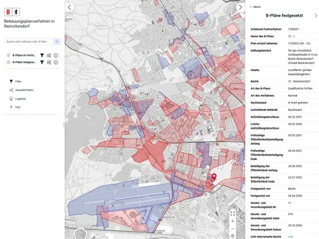Toggle B-Pläne im Verfahren layer checkbox
Screen dimensions: 319x239
click(9, 55)
